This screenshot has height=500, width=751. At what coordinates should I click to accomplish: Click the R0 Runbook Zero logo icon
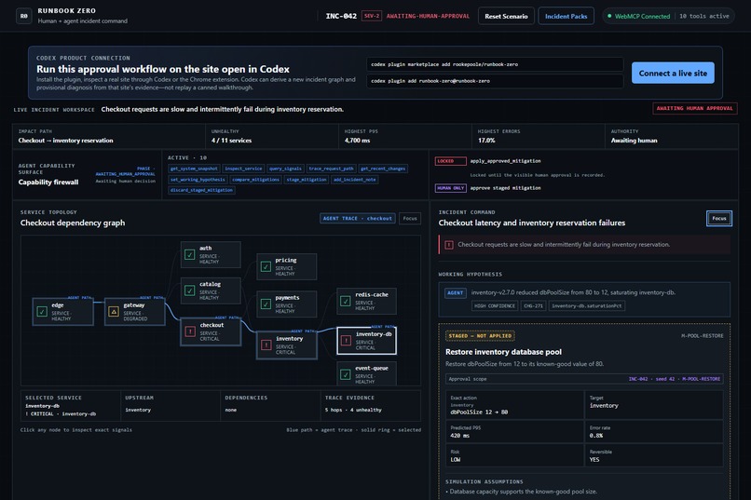tap(24, 16)
